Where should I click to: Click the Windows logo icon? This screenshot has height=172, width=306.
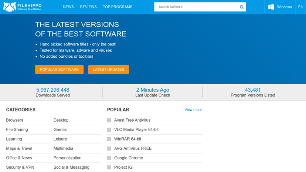271,7
